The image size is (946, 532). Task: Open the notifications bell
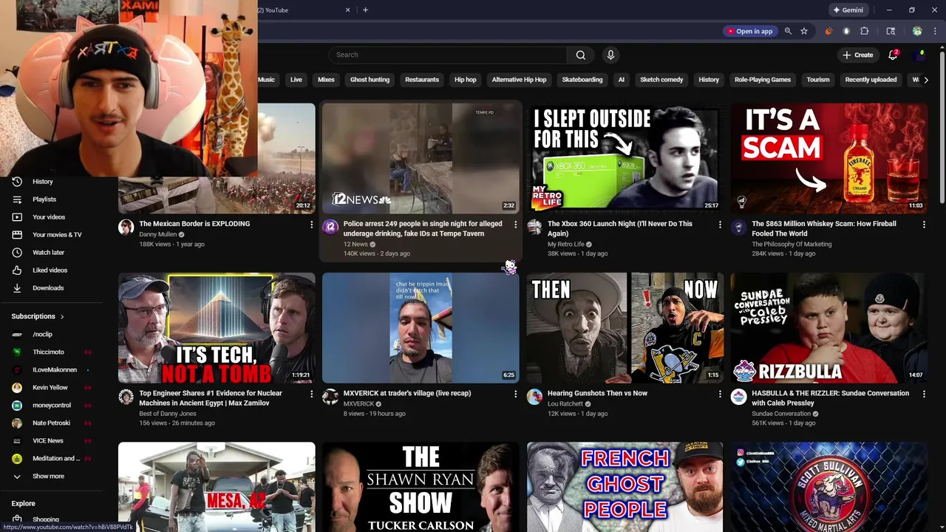pyautogui.click(x=893, y=55)
